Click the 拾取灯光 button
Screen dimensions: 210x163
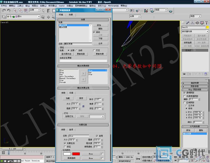(69, 116)
